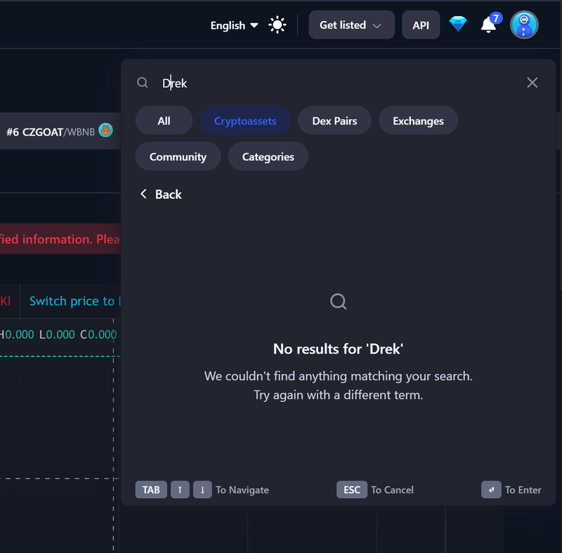Click the magnifier icon beside the search field
Viewport: 562px width, 553px height.
[x=143, y=83]
